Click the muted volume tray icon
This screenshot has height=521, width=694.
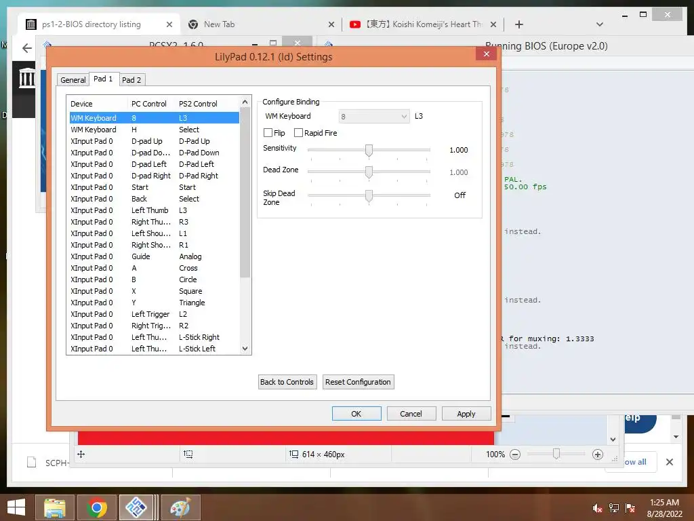pyautogui.click(x=597, y=508)
